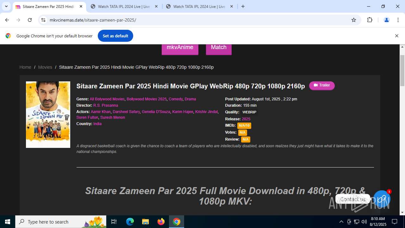Click the Post Updated August 1st date text

261,99
